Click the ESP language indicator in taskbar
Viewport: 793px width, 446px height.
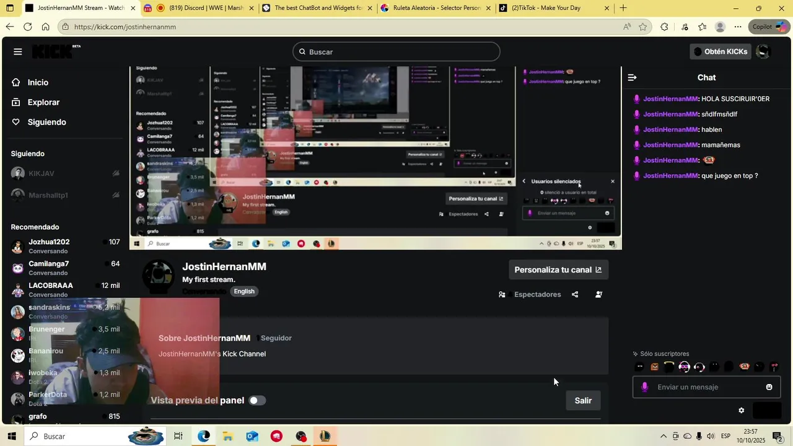(x=725, y=436)
